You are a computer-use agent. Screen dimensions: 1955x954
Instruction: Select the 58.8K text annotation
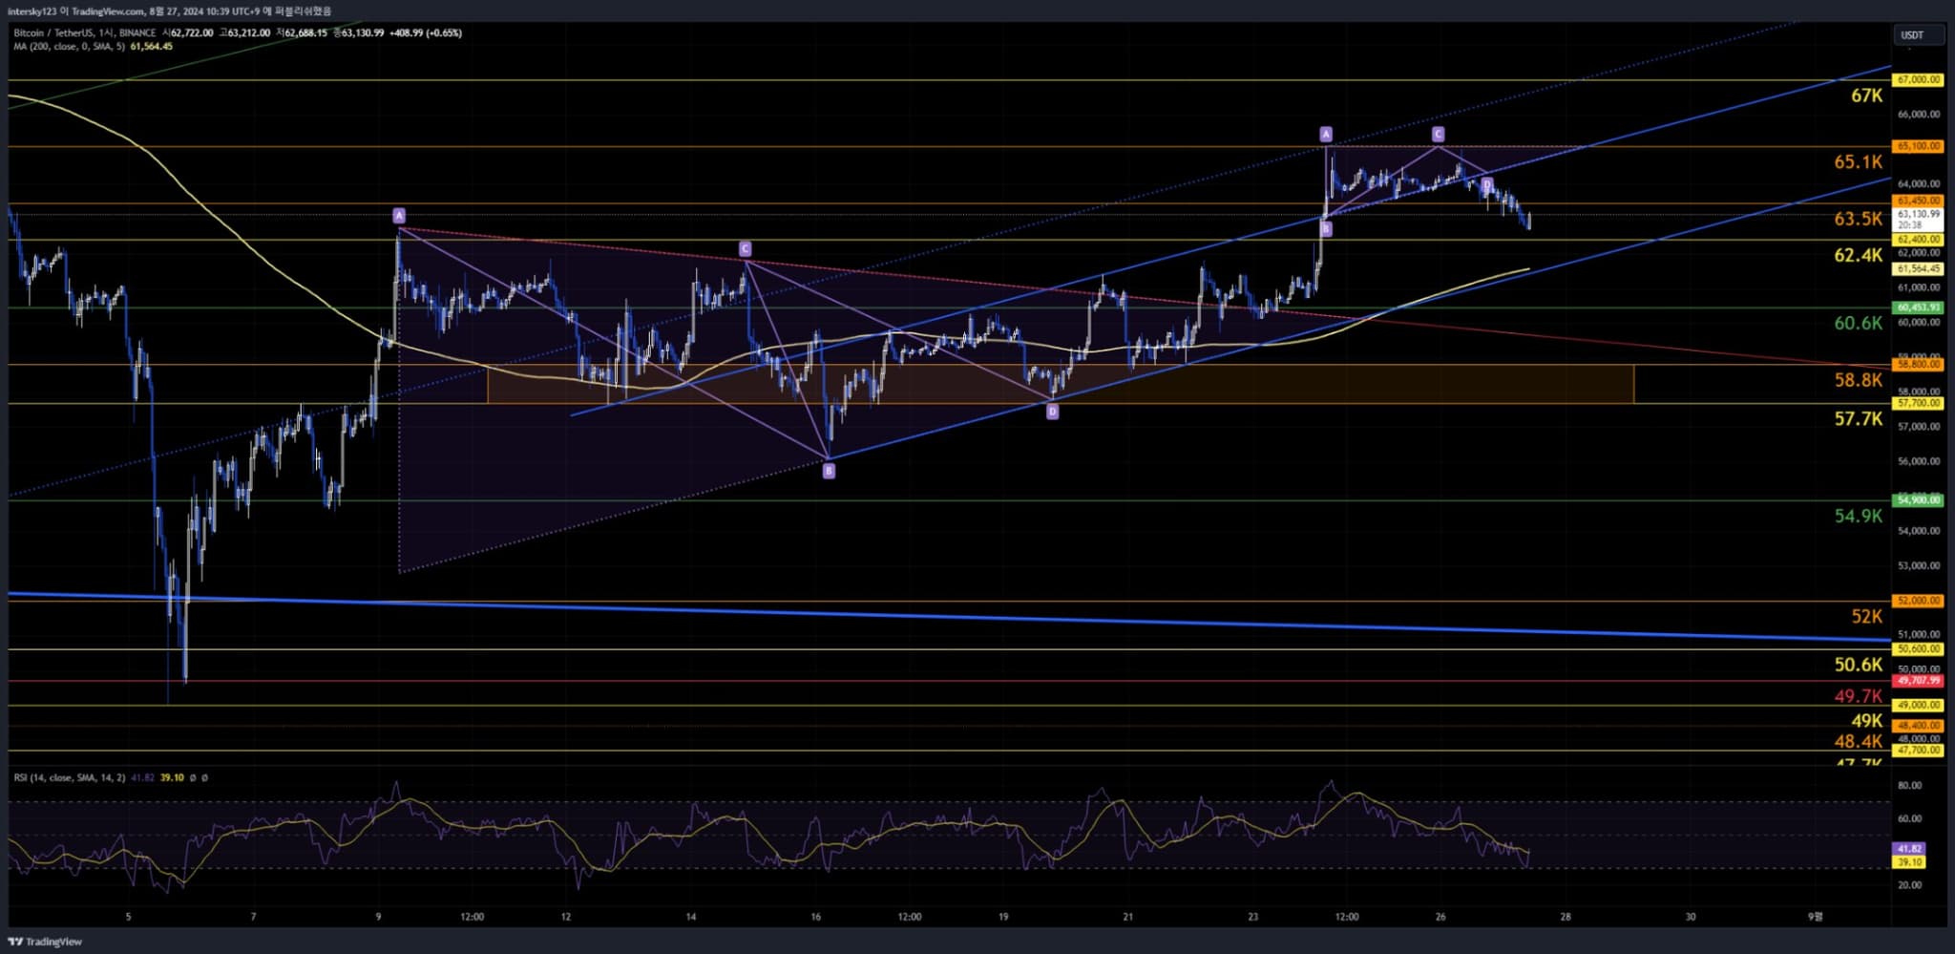tap(1858, 380)
